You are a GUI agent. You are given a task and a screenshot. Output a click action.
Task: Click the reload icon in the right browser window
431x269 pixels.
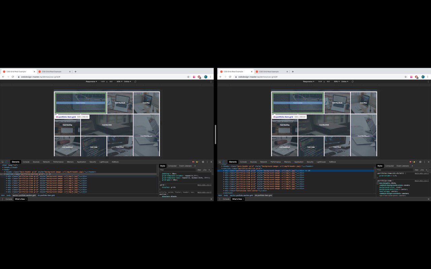tap(230, 77)
